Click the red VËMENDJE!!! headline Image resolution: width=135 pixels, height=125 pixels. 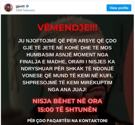(68, 28)
